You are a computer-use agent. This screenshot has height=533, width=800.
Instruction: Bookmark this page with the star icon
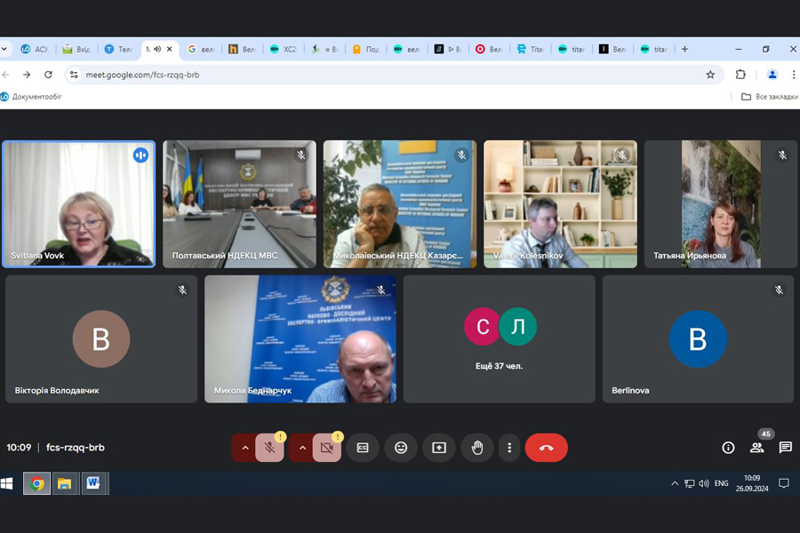[710, 75]
